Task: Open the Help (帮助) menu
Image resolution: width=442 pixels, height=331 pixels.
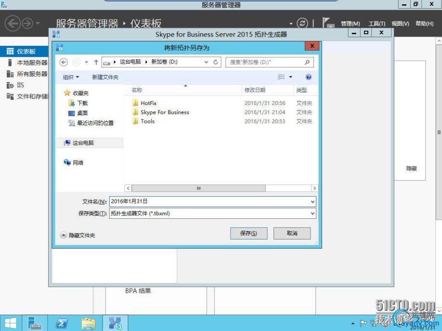Action: pyautogui.click(x=425, y=24)
